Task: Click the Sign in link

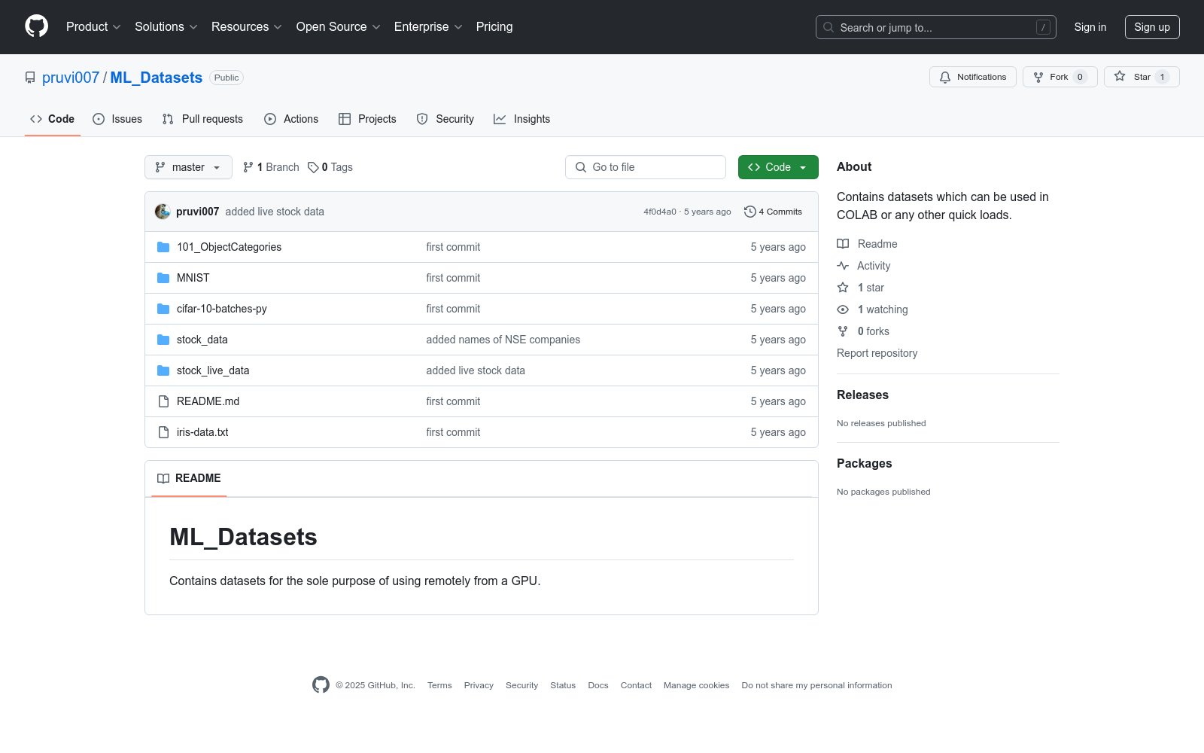Action: coord(1090,27)
